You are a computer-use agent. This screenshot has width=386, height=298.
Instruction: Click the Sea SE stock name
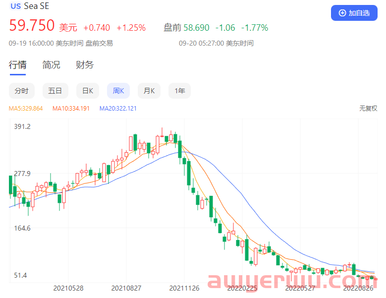click(37, 6)
